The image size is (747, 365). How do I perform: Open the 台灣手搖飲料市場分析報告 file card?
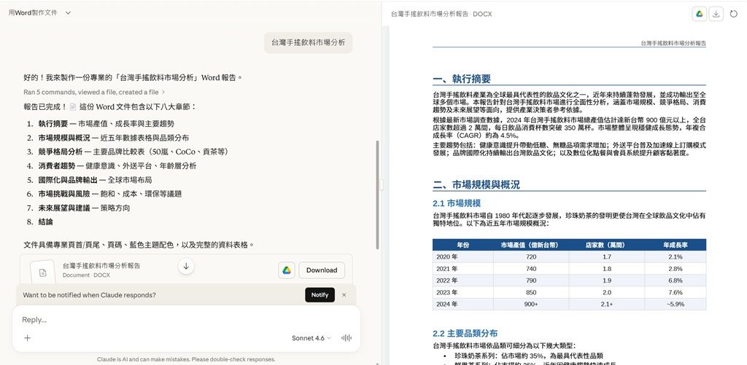186,270
